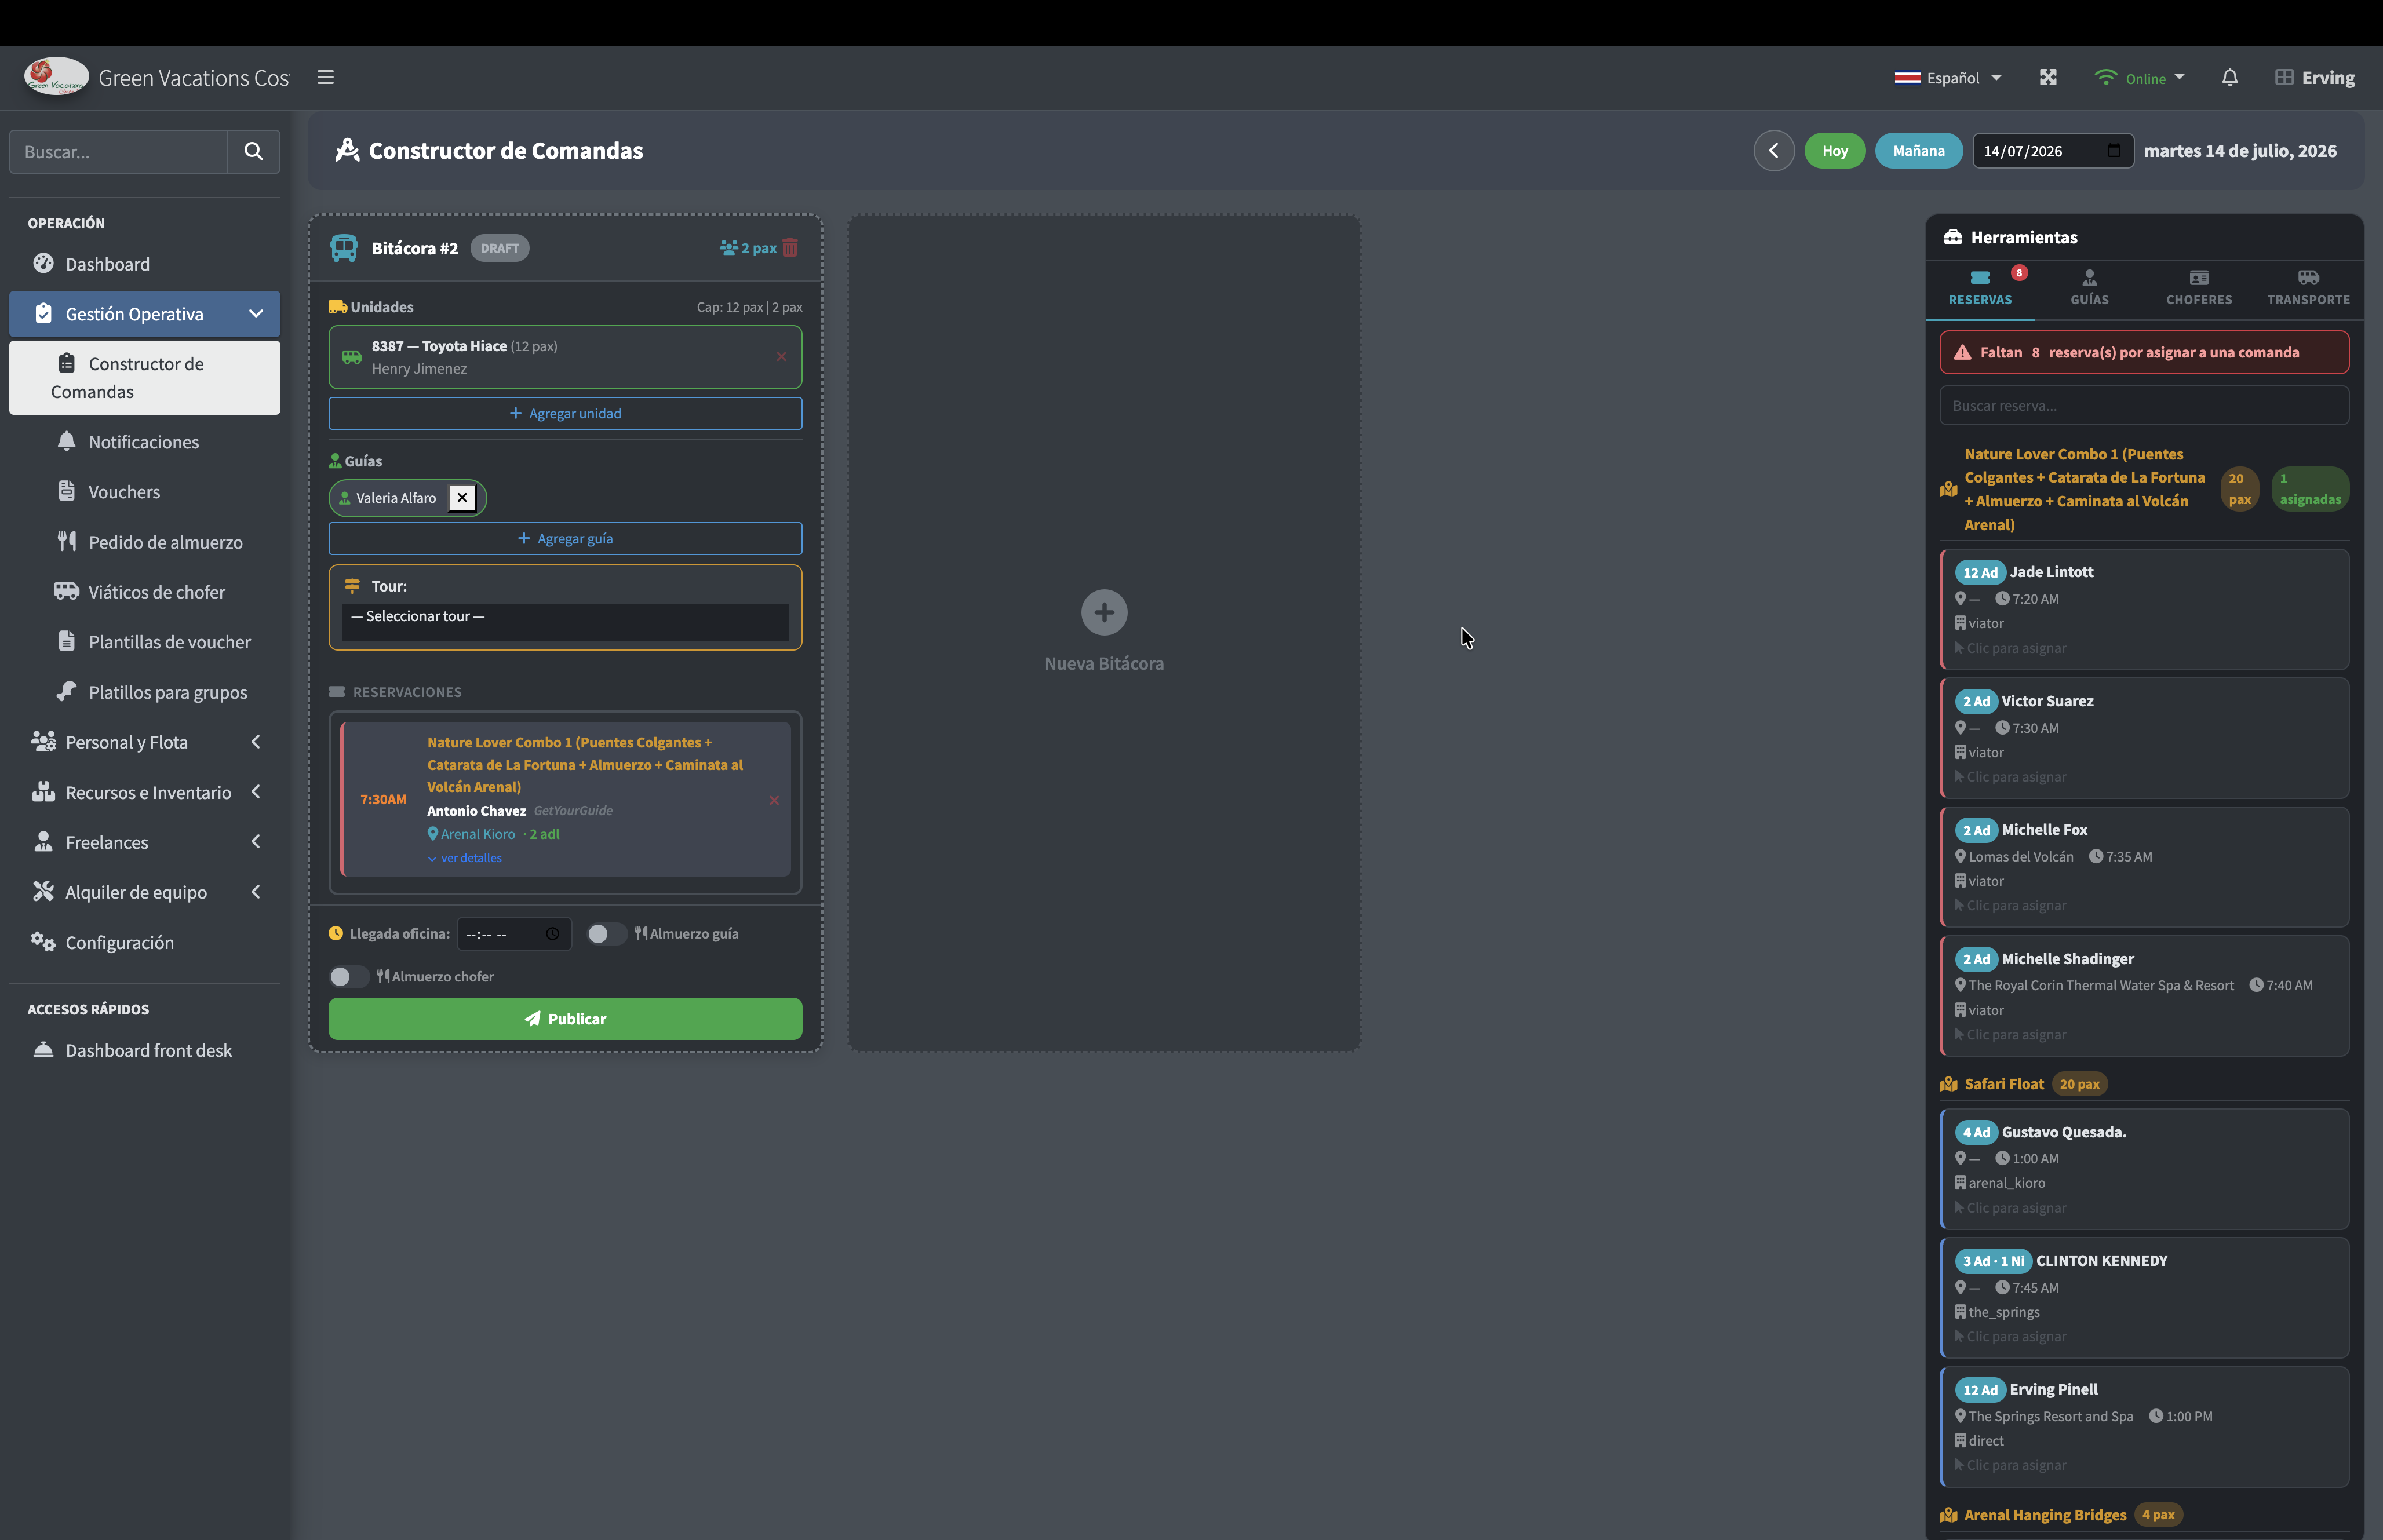Click the plus icon for Nueva Bitácora
The height and width of the screenshot is (1540, 2383).
(x=1104, y=612)
